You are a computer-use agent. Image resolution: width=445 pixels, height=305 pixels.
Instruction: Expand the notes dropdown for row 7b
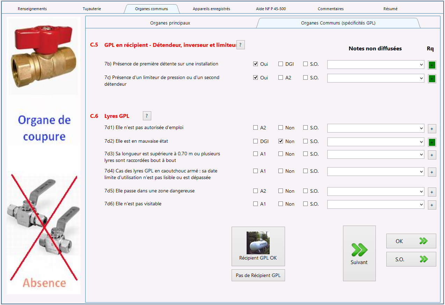[x=421, y=65]
